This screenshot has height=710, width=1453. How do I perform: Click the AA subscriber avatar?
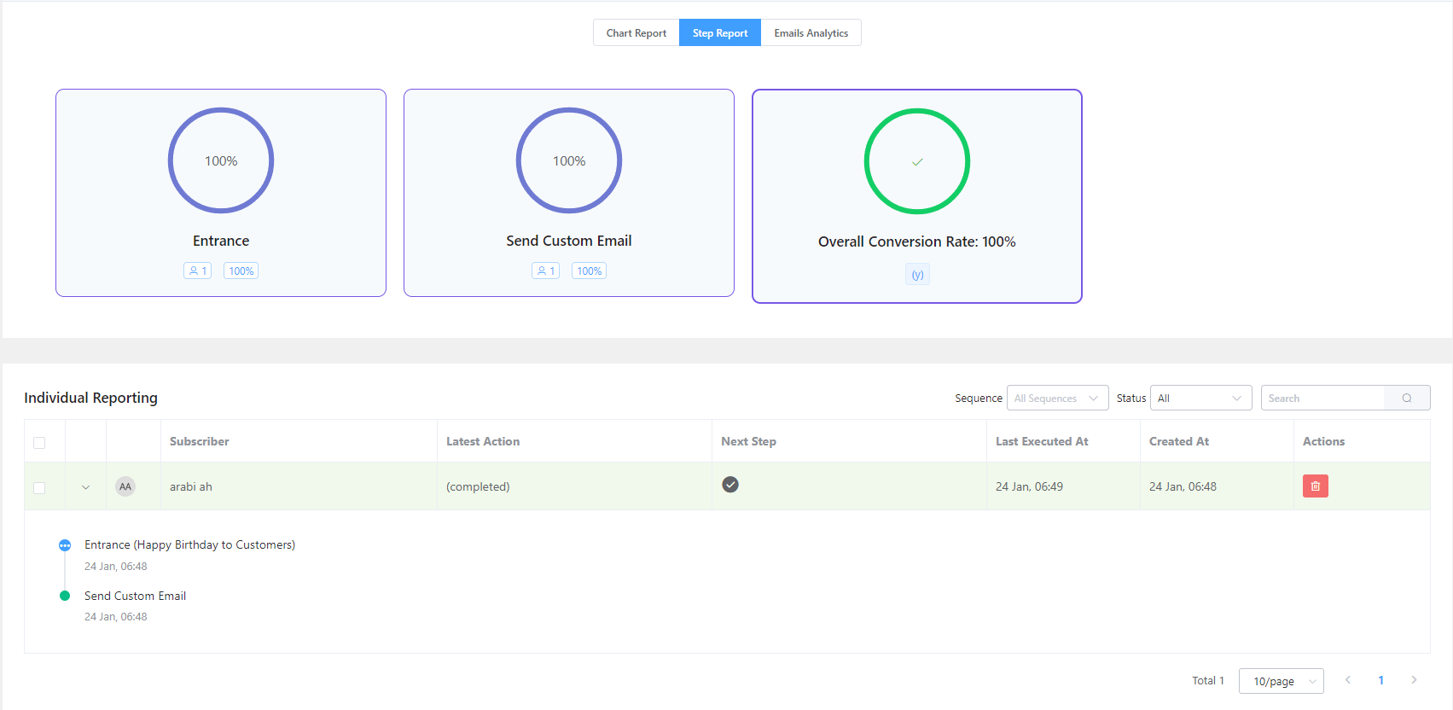[x=125, y=486]
